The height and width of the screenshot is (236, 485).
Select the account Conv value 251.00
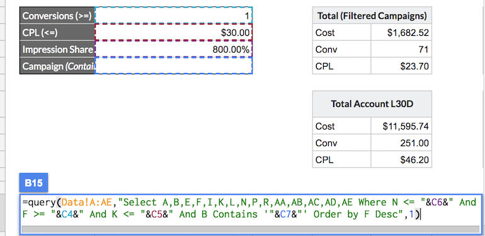click(401, 143)
